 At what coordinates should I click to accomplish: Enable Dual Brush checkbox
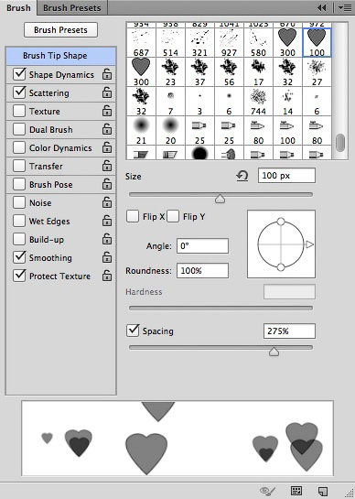pos(19,129)
